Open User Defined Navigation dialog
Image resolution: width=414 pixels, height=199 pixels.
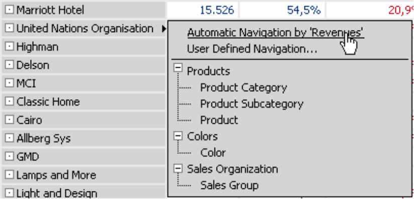pos(252,49)
